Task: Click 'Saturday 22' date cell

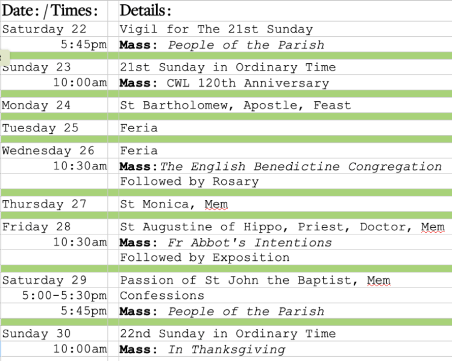Action: (x=54, y=29)
